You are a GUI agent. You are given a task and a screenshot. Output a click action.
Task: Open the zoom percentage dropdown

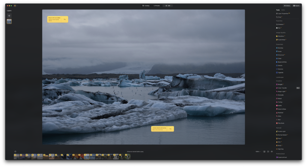tap(258, 151)
